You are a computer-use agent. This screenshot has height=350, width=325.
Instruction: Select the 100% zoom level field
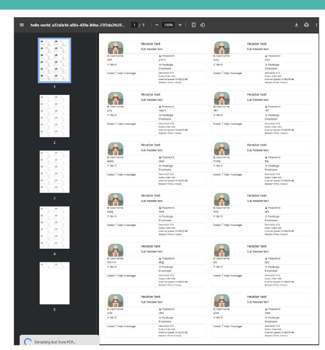(168, 25)
